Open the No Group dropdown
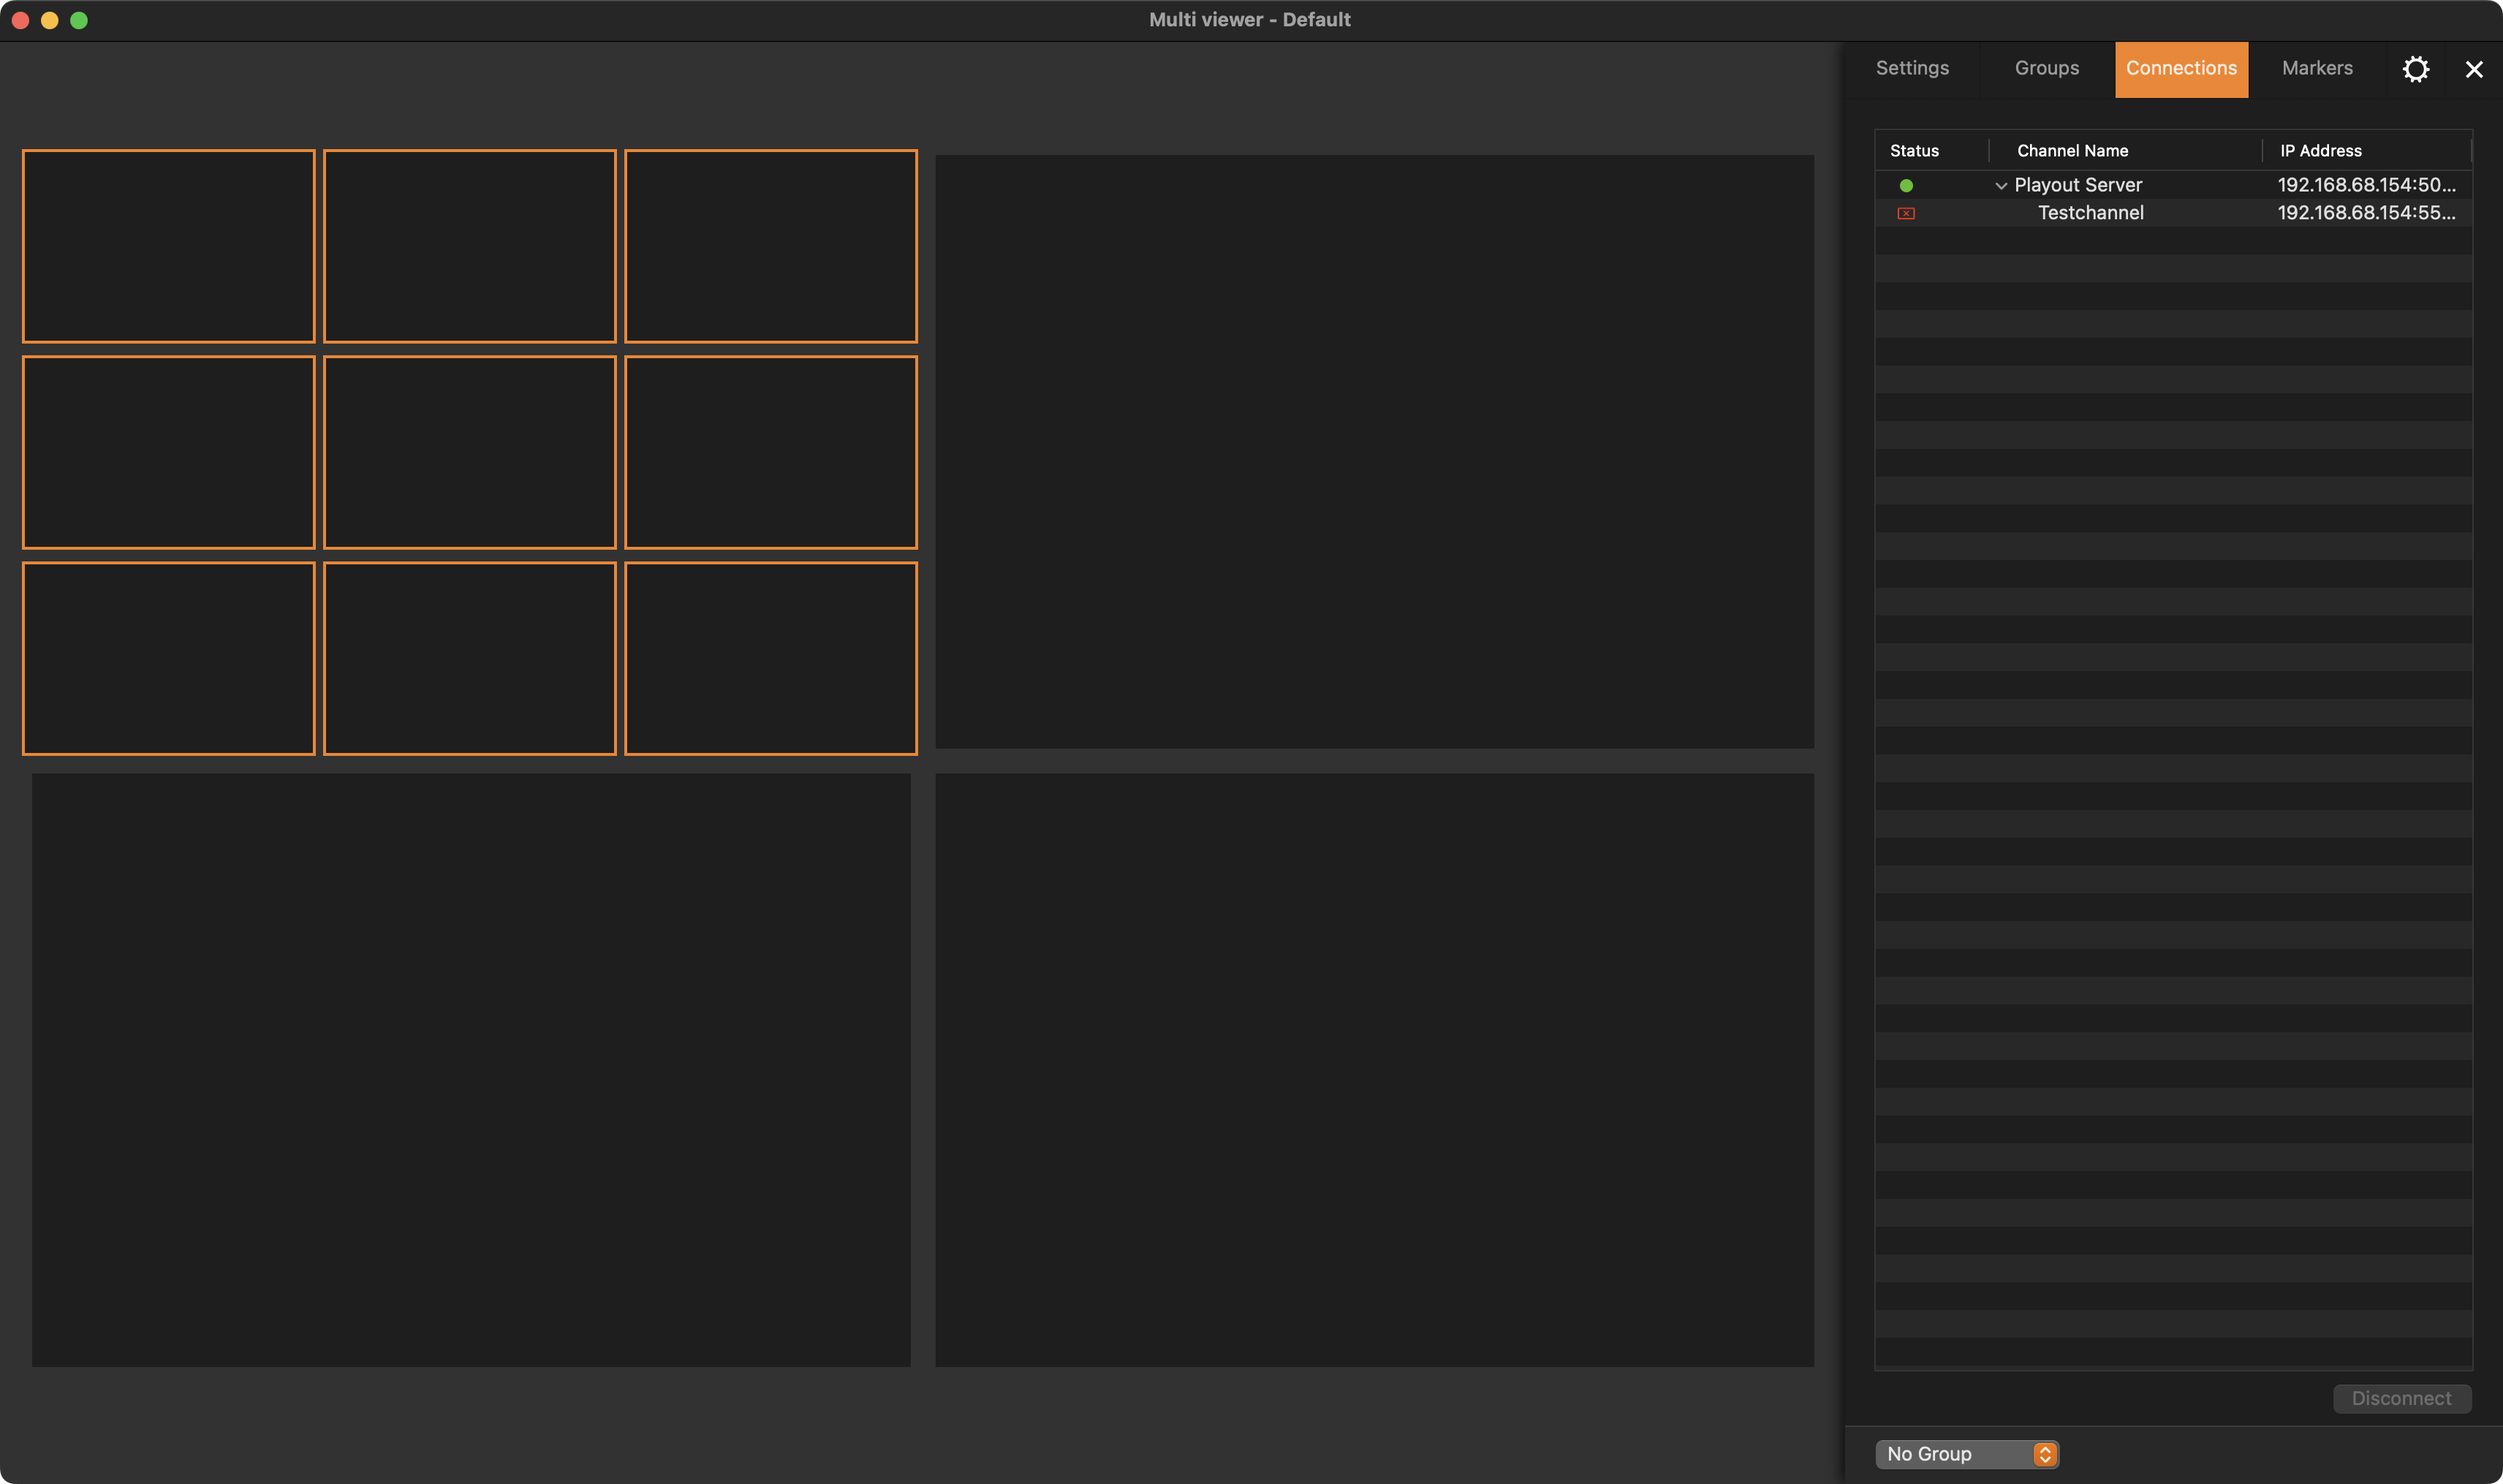 pos(1966,1454)
